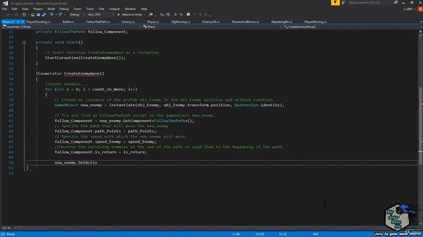This screenshot has width=423, height=237.
Task: Click the Open File folder icon
Action: (32, 14)
